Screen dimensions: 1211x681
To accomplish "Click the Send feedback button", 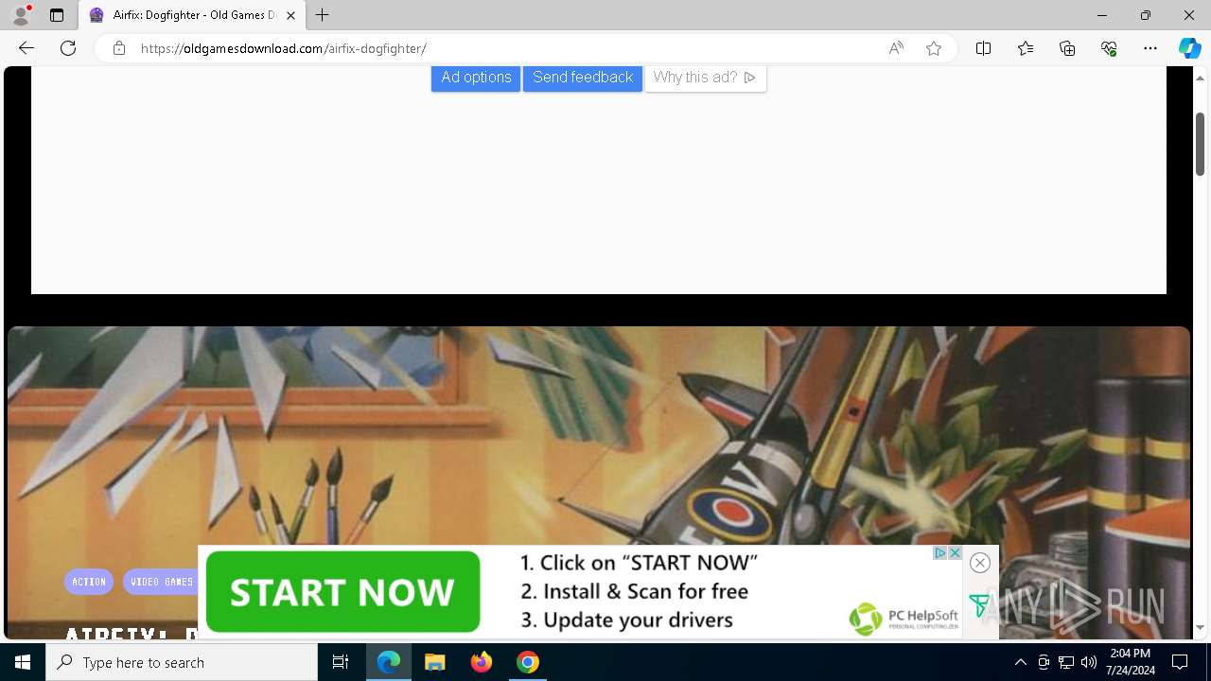I will pyautogui.click(x=583, y=78).
